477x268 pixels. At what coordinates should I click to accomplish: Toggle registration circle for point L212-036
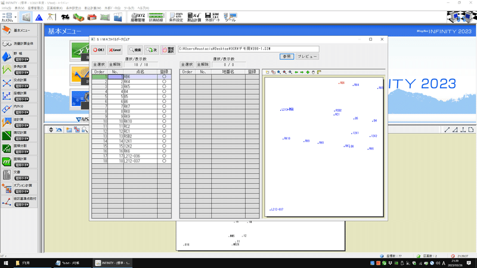pos(164,156)
